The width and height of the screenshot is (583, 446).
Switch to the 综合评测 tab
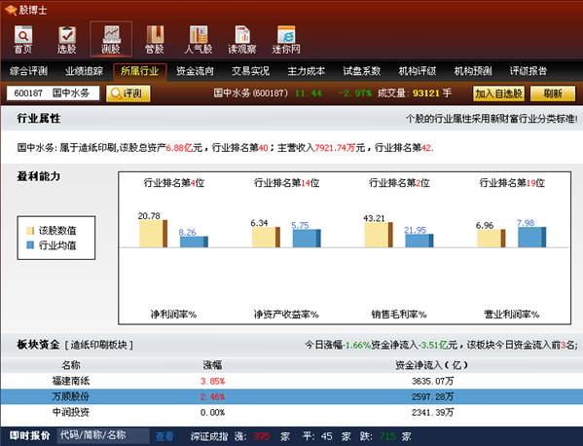click(x=28, y=71)
